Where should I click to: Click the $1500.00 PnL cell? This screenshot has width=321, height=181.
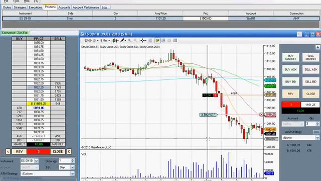(x=206, y=19)
